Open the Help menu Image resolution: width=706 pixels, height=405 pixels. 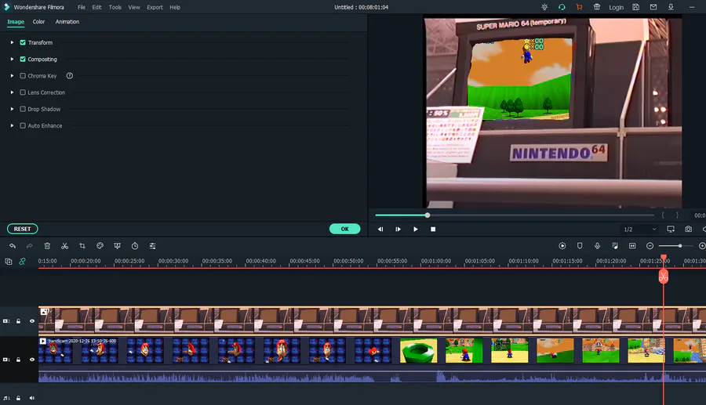[175, 7]
